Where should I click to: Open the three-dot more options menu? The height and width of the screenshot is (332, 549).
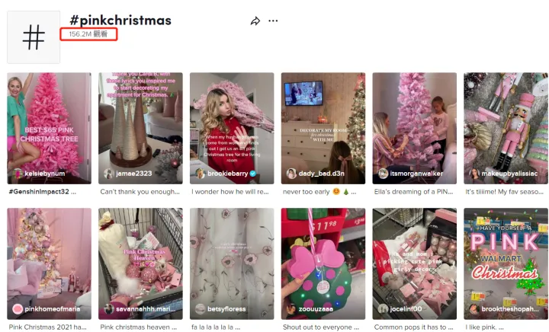pyautogui.click(x=273, y=21)
